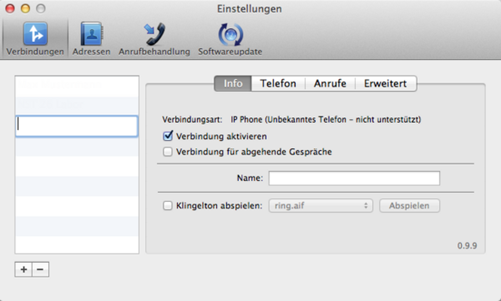Screen dimensions: 501x301
Task: Minimize the Einstellungen window
Action: [x=25, y=9]
